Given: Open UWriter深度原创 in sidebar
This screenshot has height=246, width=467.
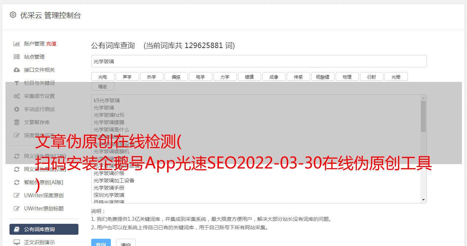Looking at the screenshot, I should [44, 195].
